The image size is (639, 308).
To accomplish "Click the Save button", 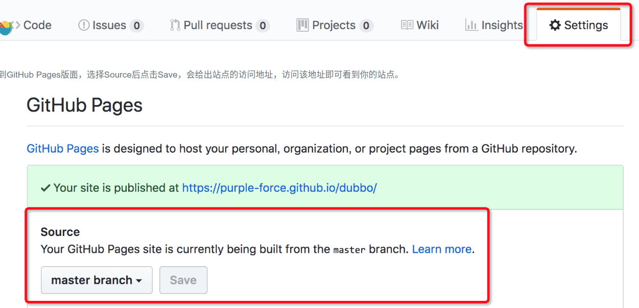I will point(183,280).
